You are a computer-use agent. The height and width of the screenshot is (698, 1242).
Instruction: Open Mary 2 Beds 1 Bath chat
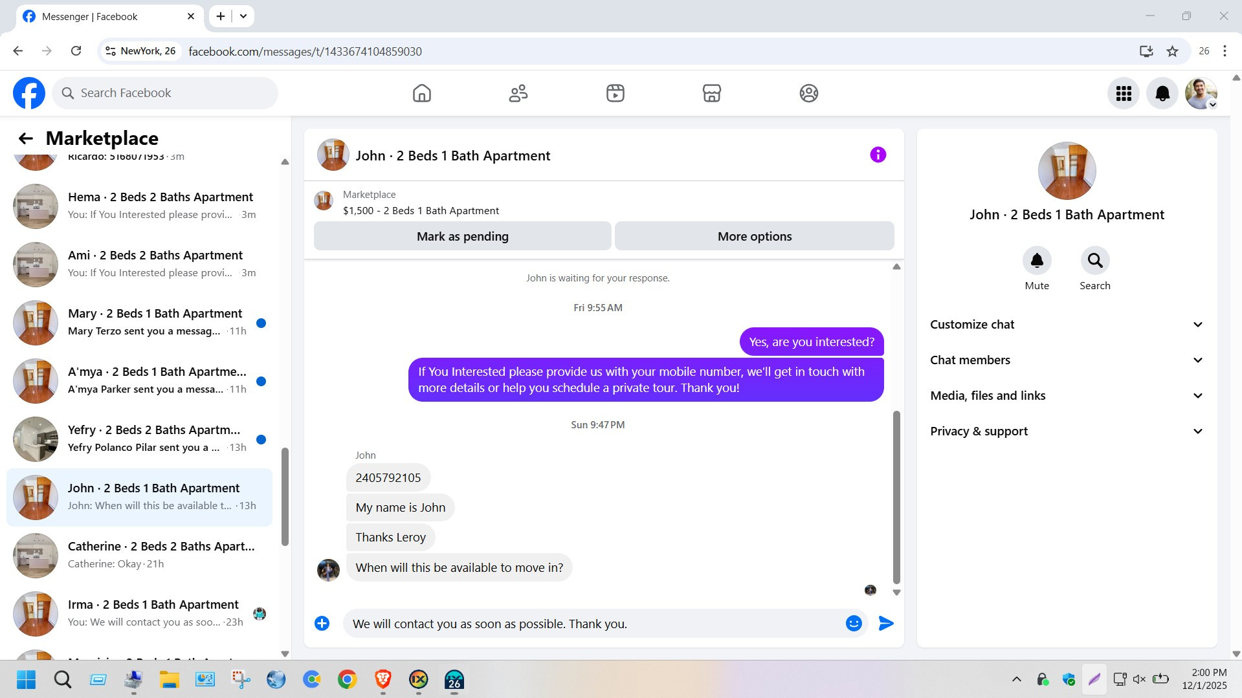tap(140, 323)
